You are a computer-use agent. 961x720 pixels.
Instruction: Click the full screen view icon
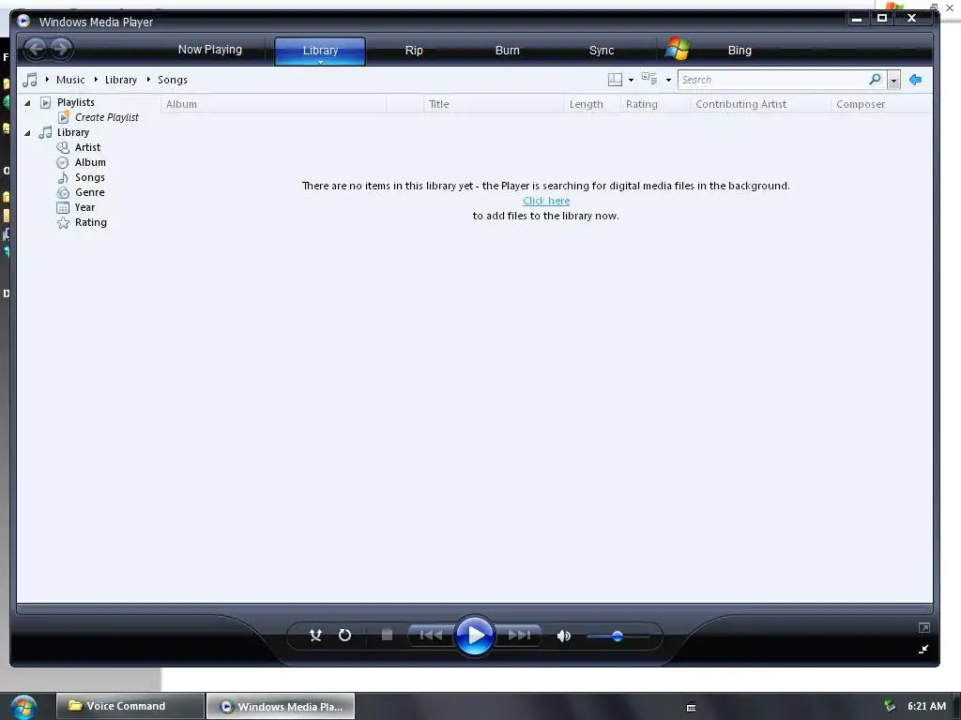[x=923, y=628]
